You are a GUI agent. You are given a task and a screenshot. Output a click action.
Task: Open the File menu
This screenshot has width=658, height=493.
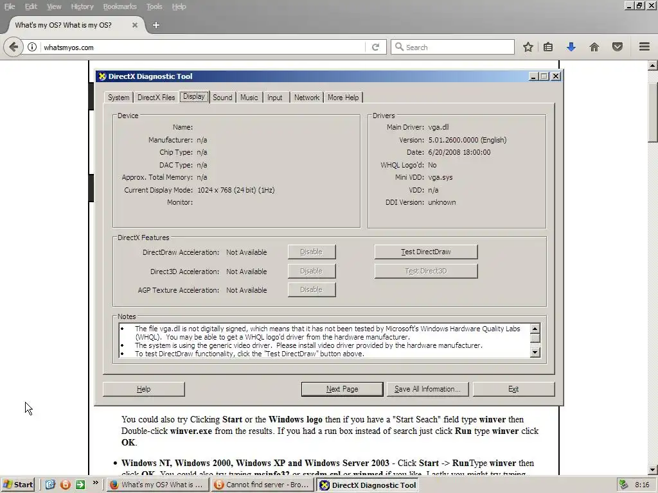pos(10,6)
